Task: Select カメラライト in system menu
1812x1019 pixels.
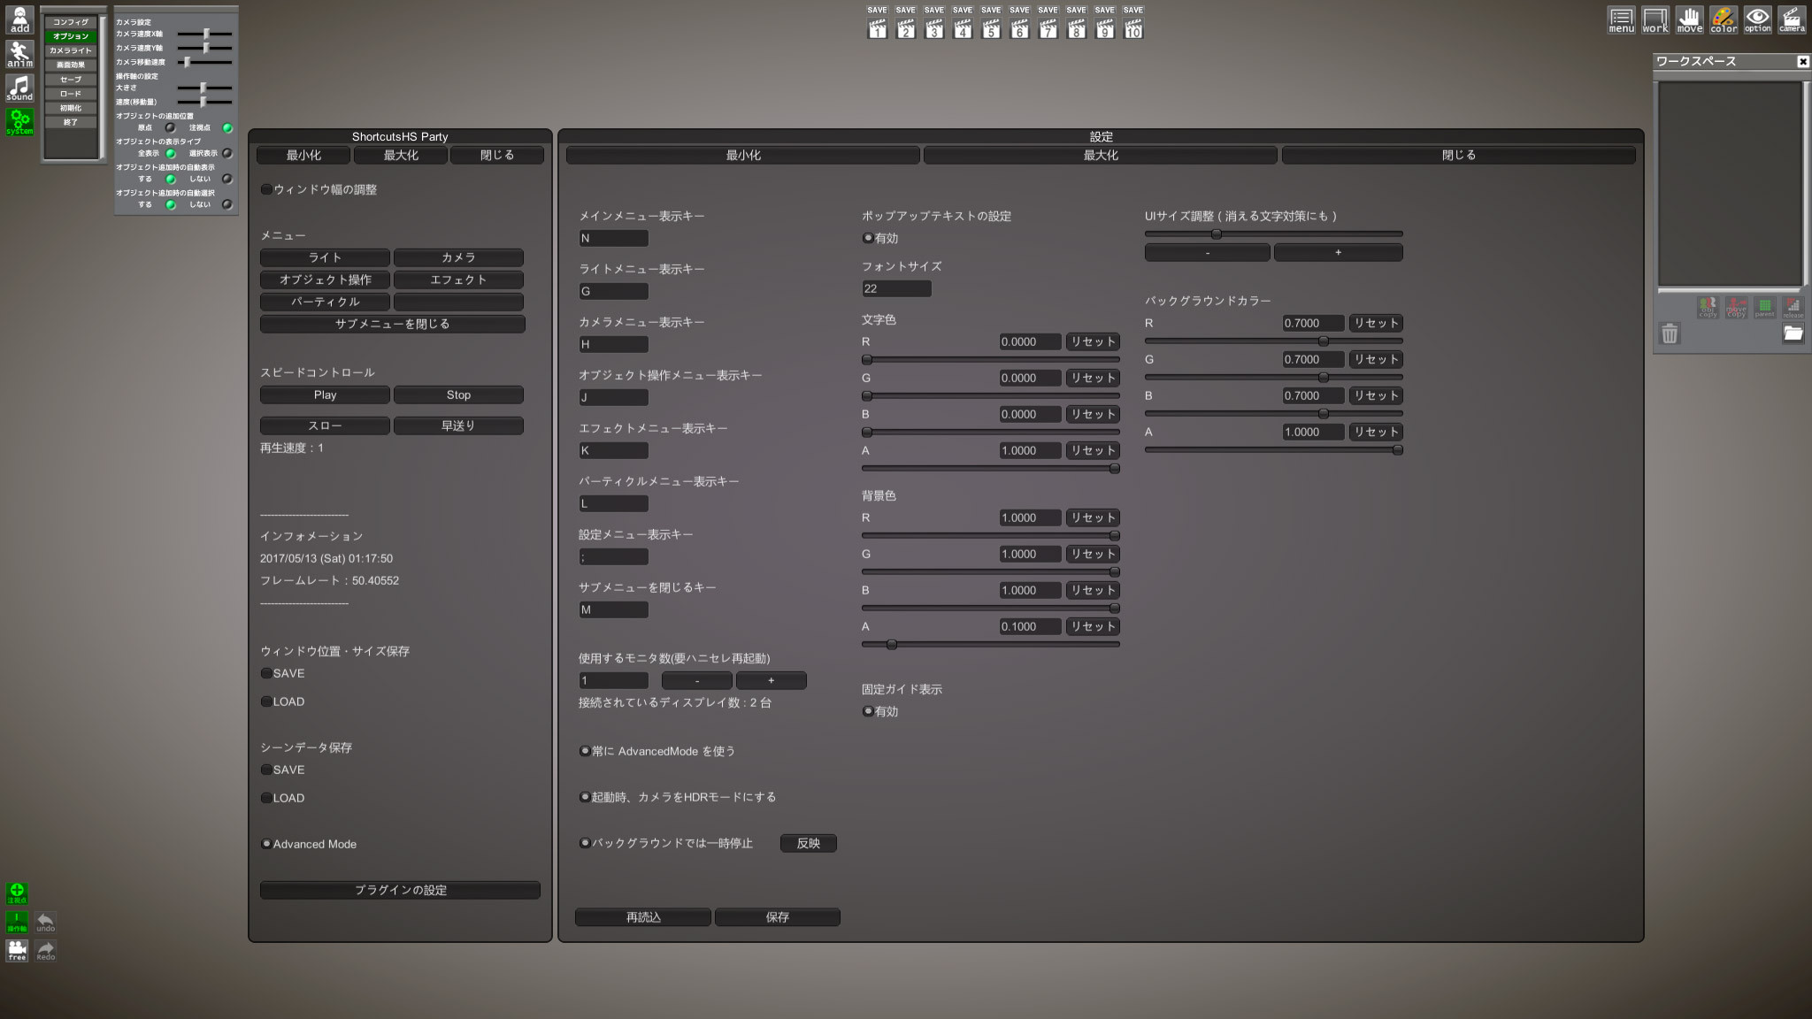Action: coord(71,50)
